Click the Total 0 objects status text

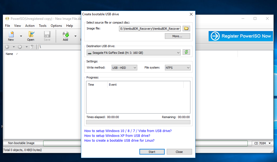[23, 150]
